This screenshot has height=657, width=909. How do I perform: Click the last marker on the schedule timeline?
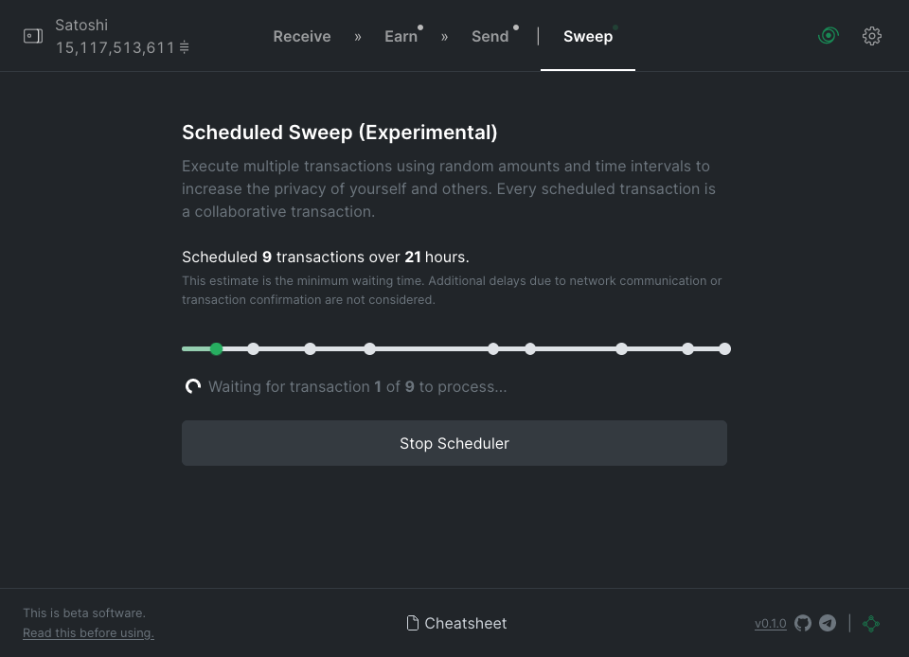(x=724, y=349)
